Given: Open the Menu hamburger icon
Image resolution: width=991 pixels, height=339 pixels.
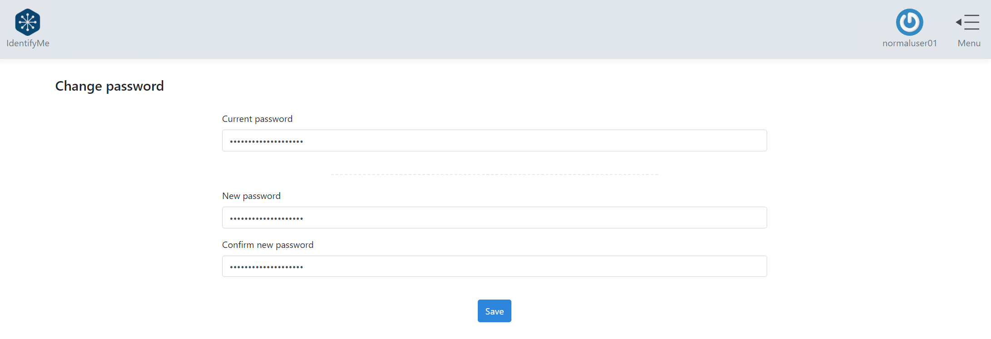Looking at the screenshot, I should click(x=971, y=22).
